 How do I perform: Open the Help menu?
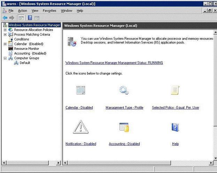pos(80,11)
